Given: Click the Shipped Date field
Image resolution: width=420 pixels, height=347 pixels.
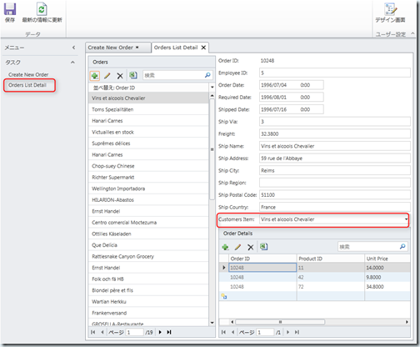Looking at the screenshot, I should point(292,109).
